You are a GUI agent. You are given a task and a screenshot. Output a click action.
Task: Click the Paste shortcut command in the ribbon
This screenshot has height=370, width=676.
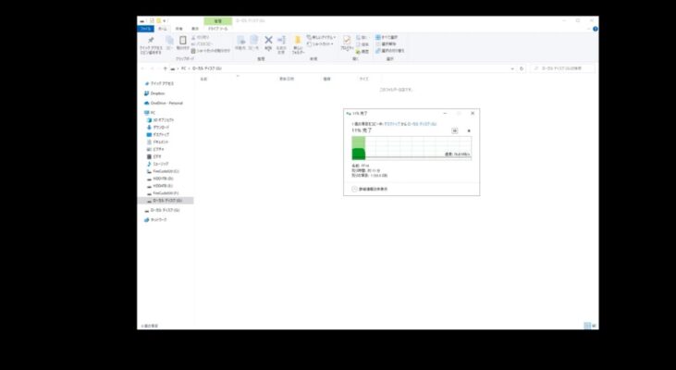[x=211, y=51]
